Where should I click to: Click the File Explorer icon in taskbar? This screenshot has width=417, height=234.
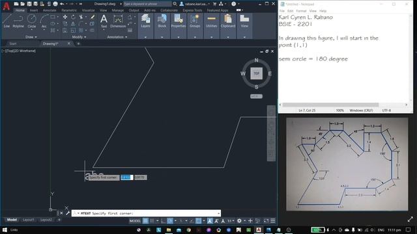[x=169, y=229]
